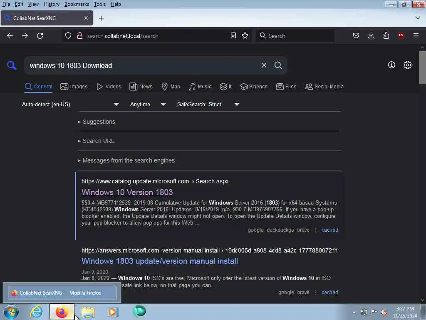Submit search with magnifier button

(x=278, y=65)
